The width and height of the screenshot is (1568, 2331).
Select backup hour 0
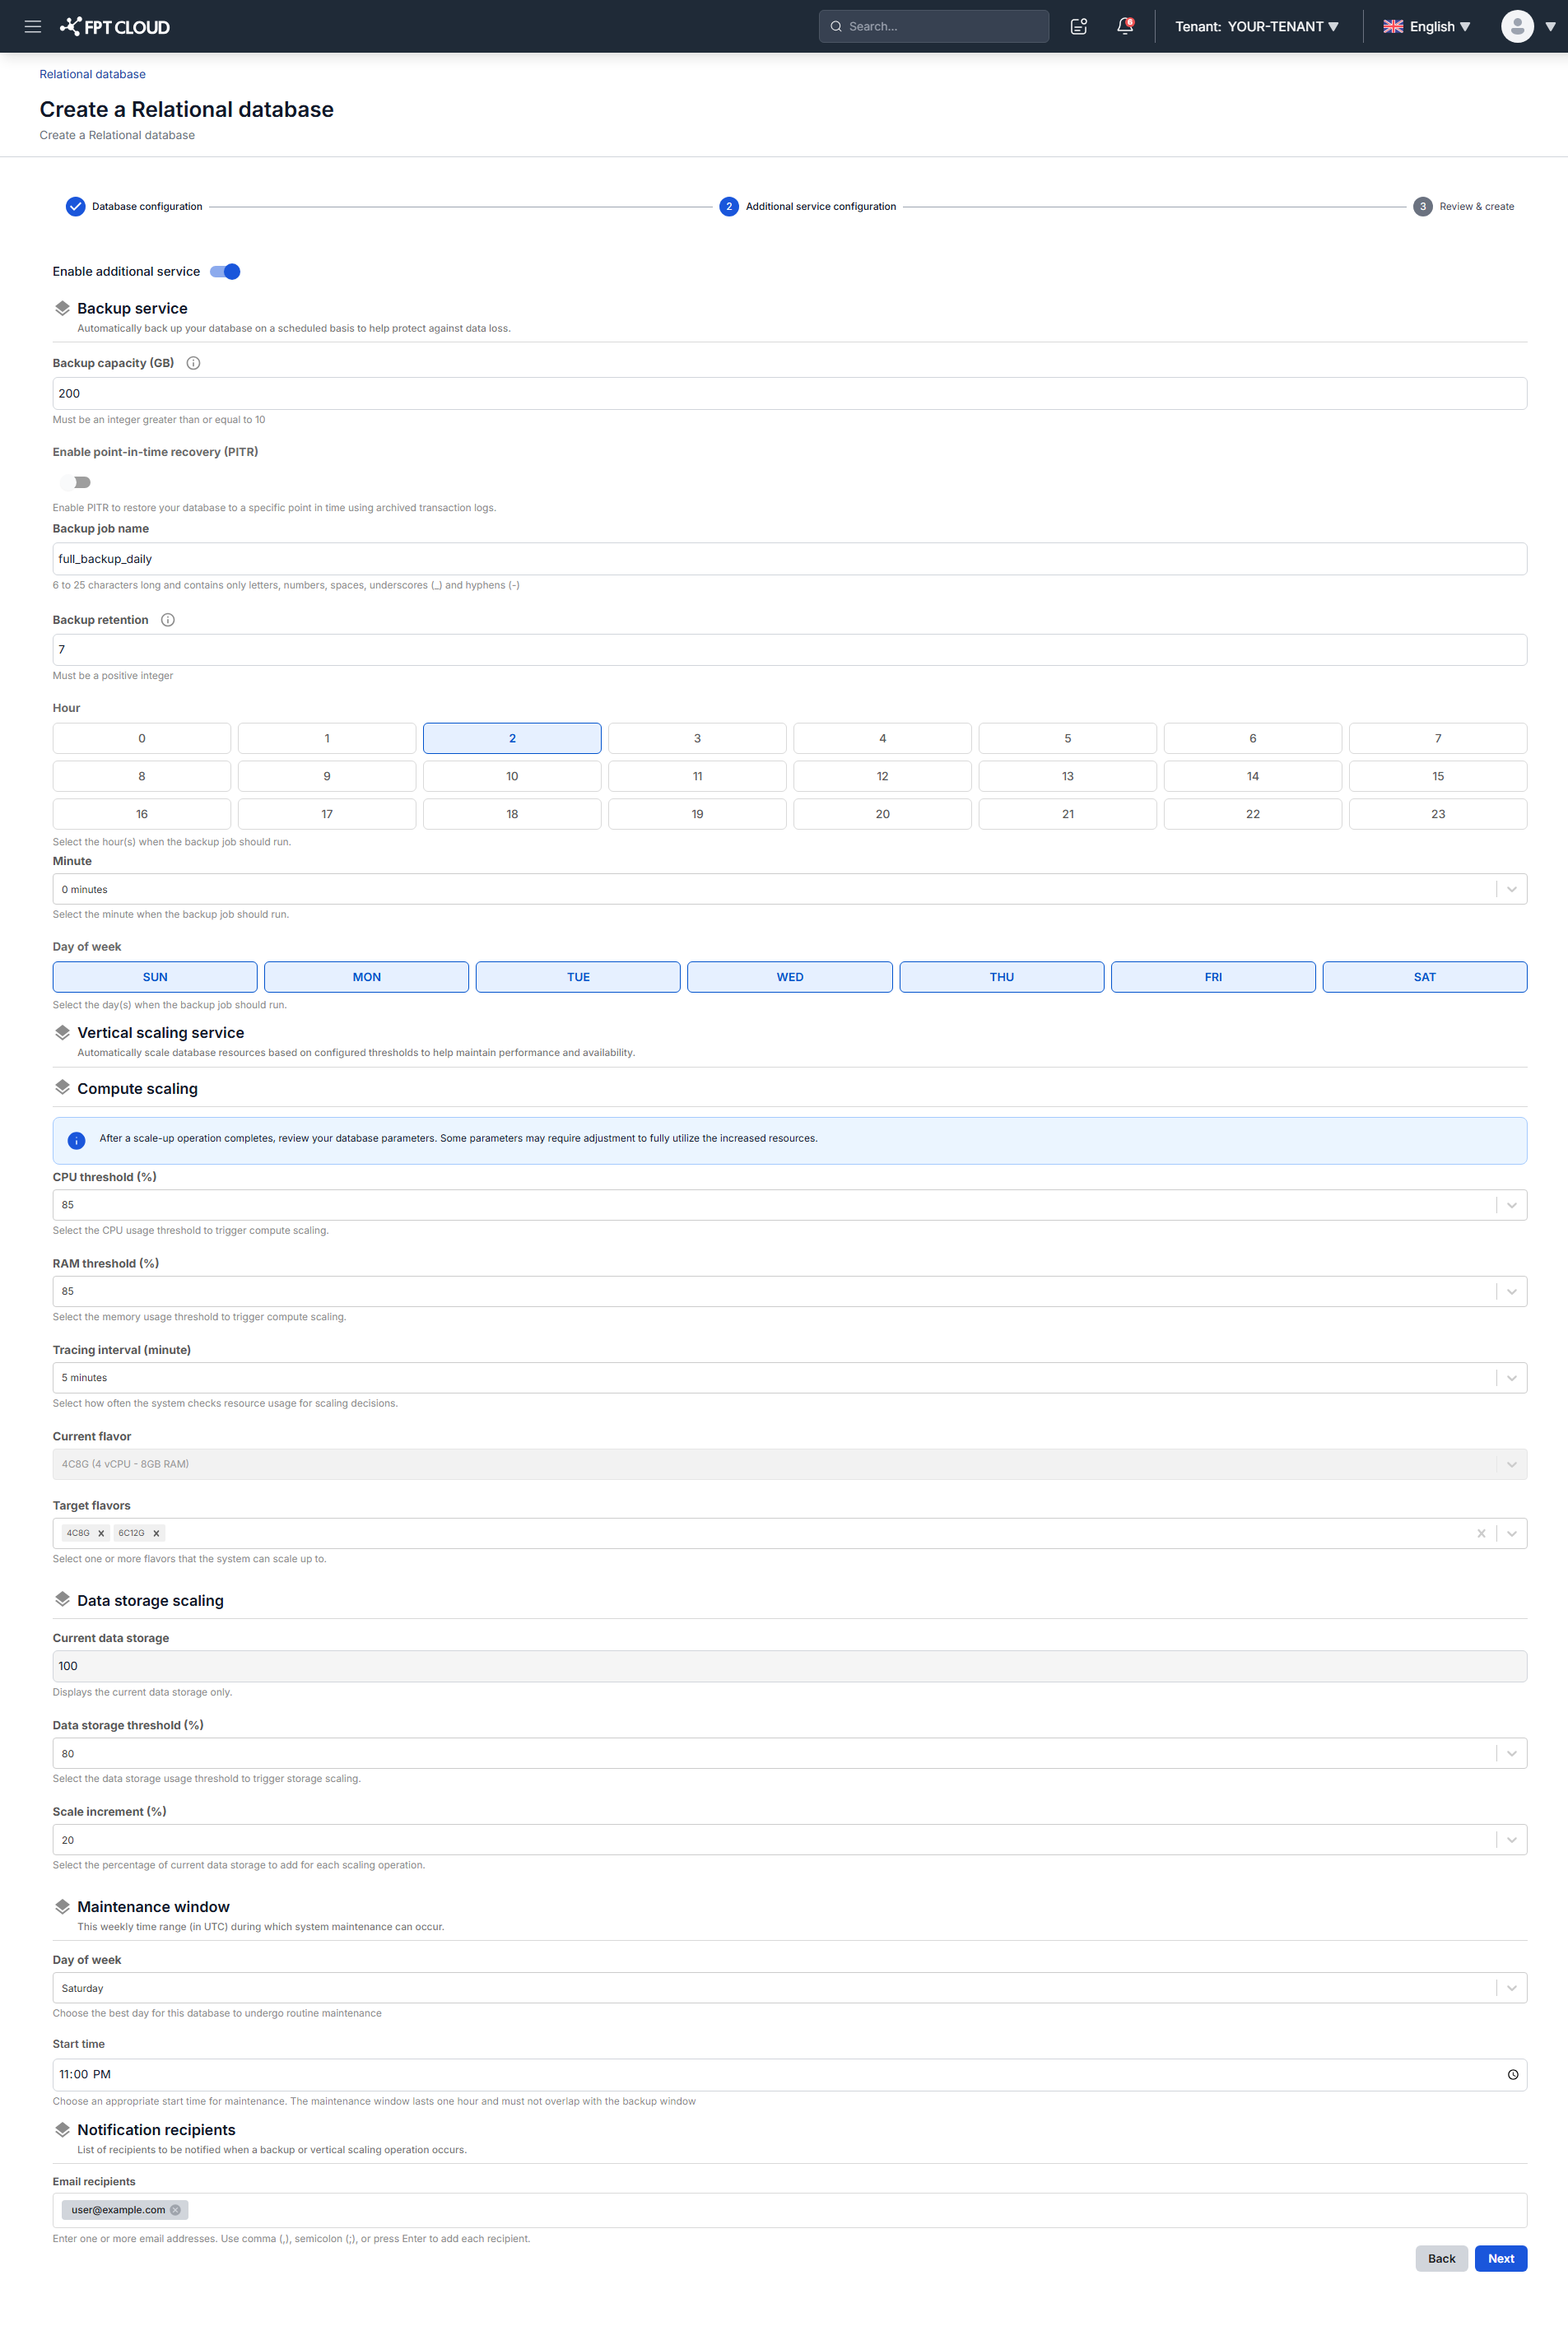click(x=142, y=738)
